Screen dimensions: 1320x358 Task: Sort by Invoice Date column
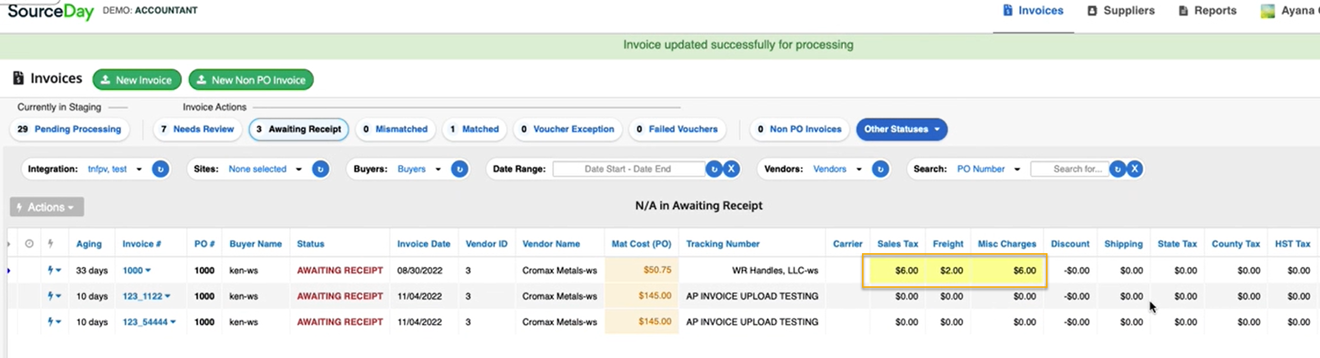coord(423,244)
